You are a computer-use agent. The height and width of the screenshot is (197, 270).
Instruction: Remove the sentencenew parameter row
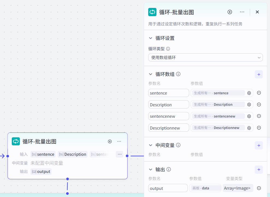259,116
